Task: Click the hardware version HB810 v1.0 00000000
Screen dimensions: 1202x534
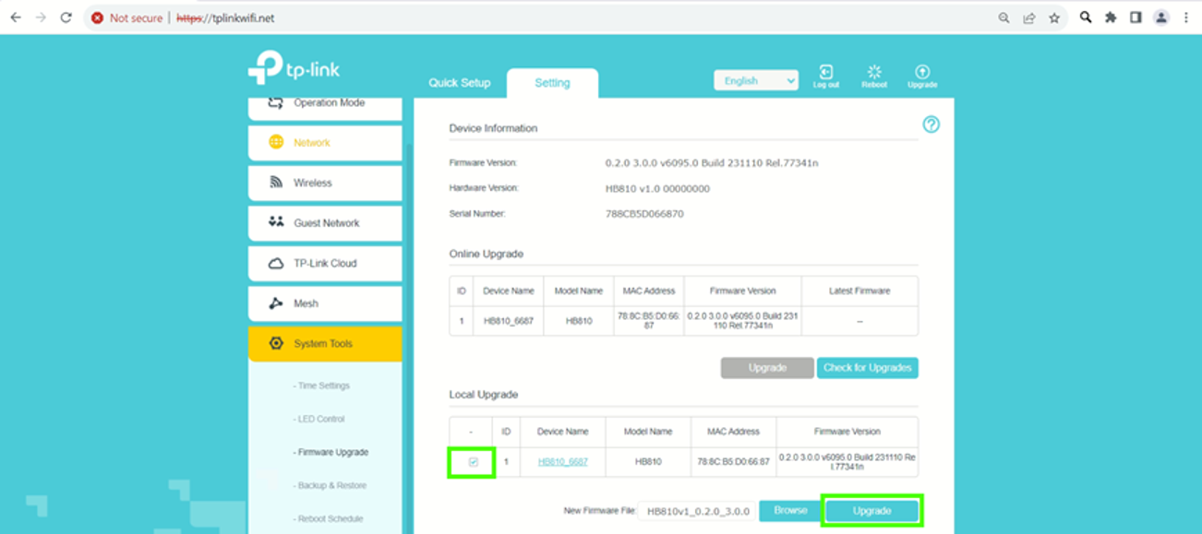Action: 657,189
